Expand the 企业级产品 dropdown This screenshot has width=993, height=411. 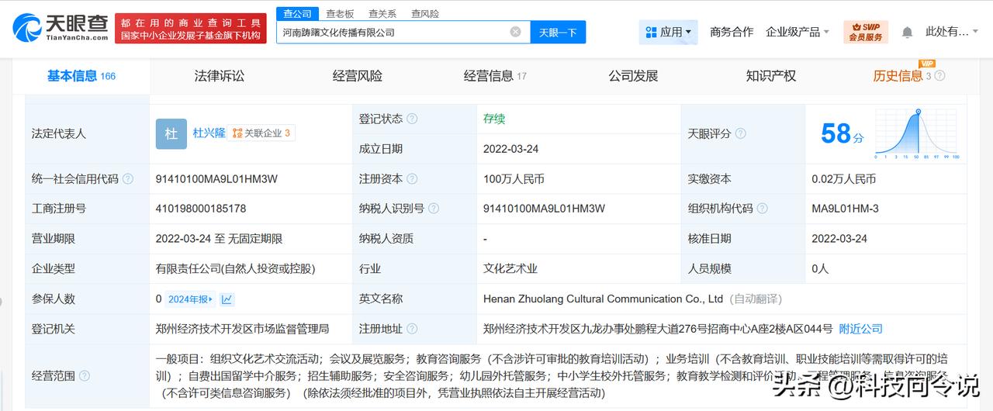[x=798, y=32]
